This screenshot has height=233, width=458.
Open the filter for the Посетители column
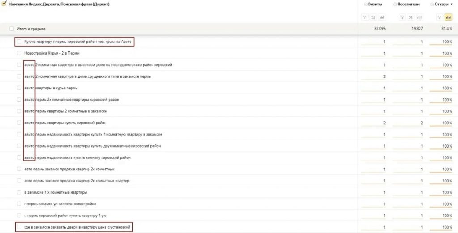pyautogui.click(x=402, y=17)
